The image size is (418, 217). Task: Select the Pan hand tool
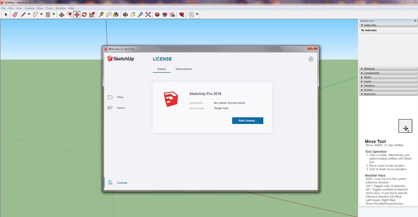click(133, 15)
